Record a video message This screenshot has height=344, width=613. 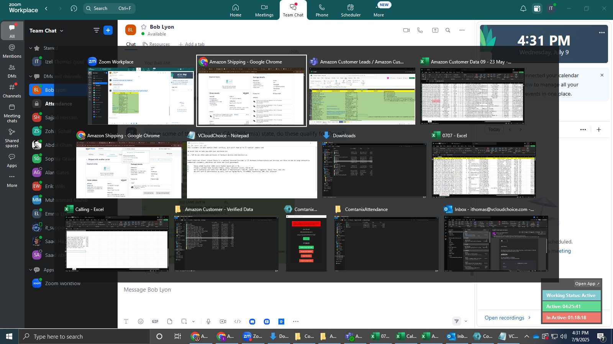[x=223, y=321]
